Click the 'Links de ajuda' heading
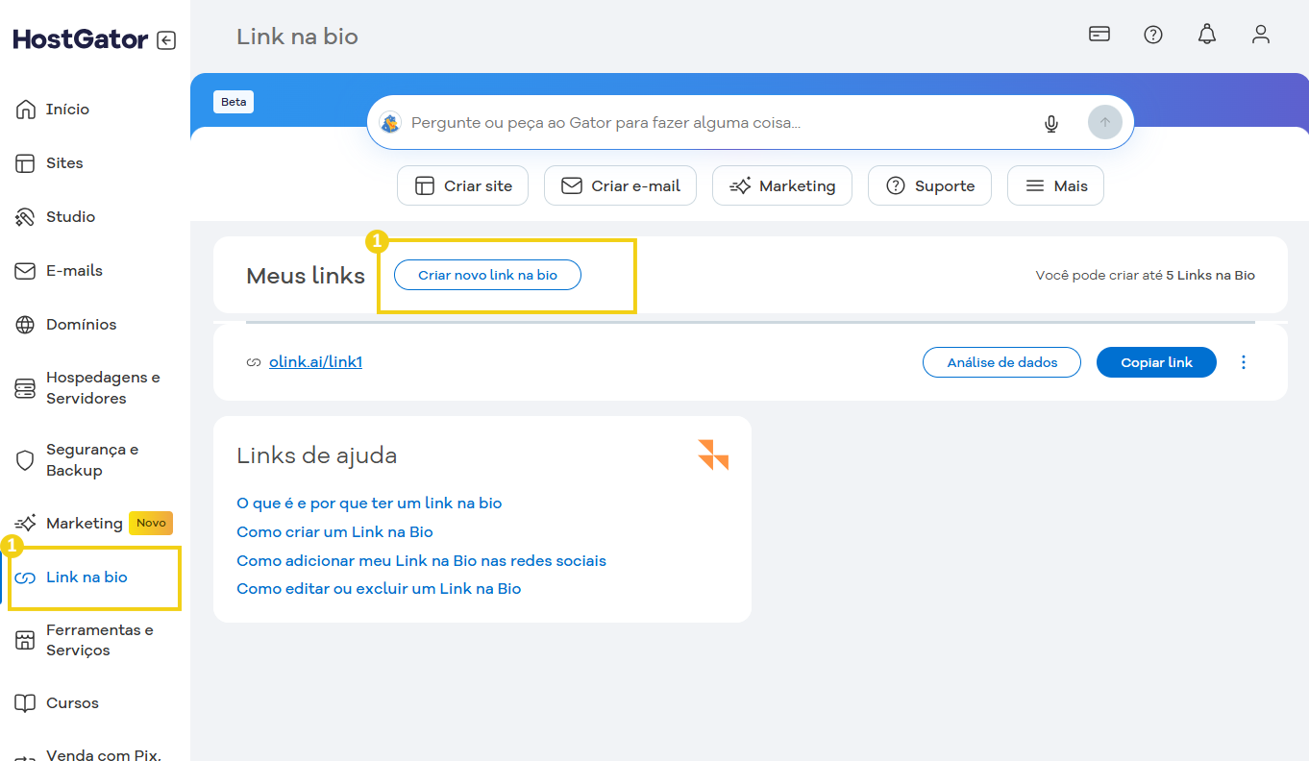The image size is (1309, 761). (316, 455)
